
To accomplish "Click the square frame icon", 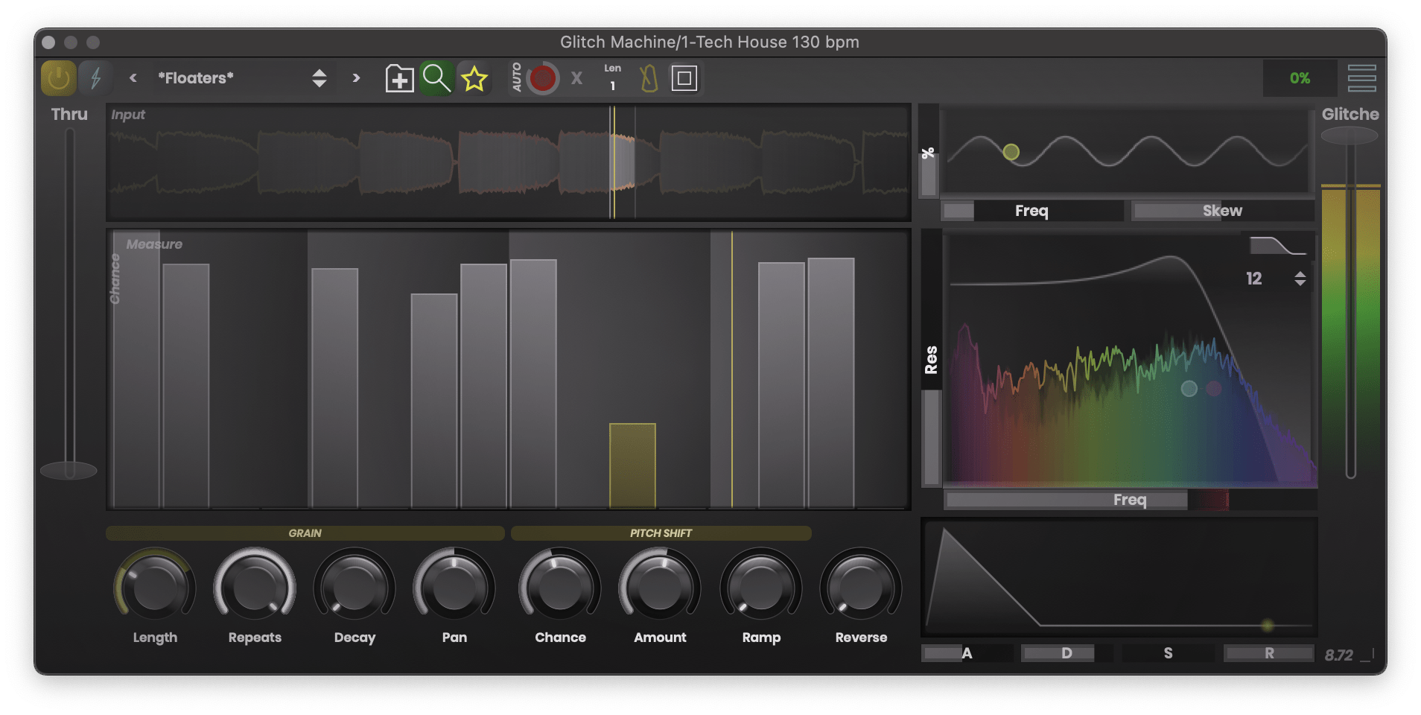I will click(x=684, y=78).
